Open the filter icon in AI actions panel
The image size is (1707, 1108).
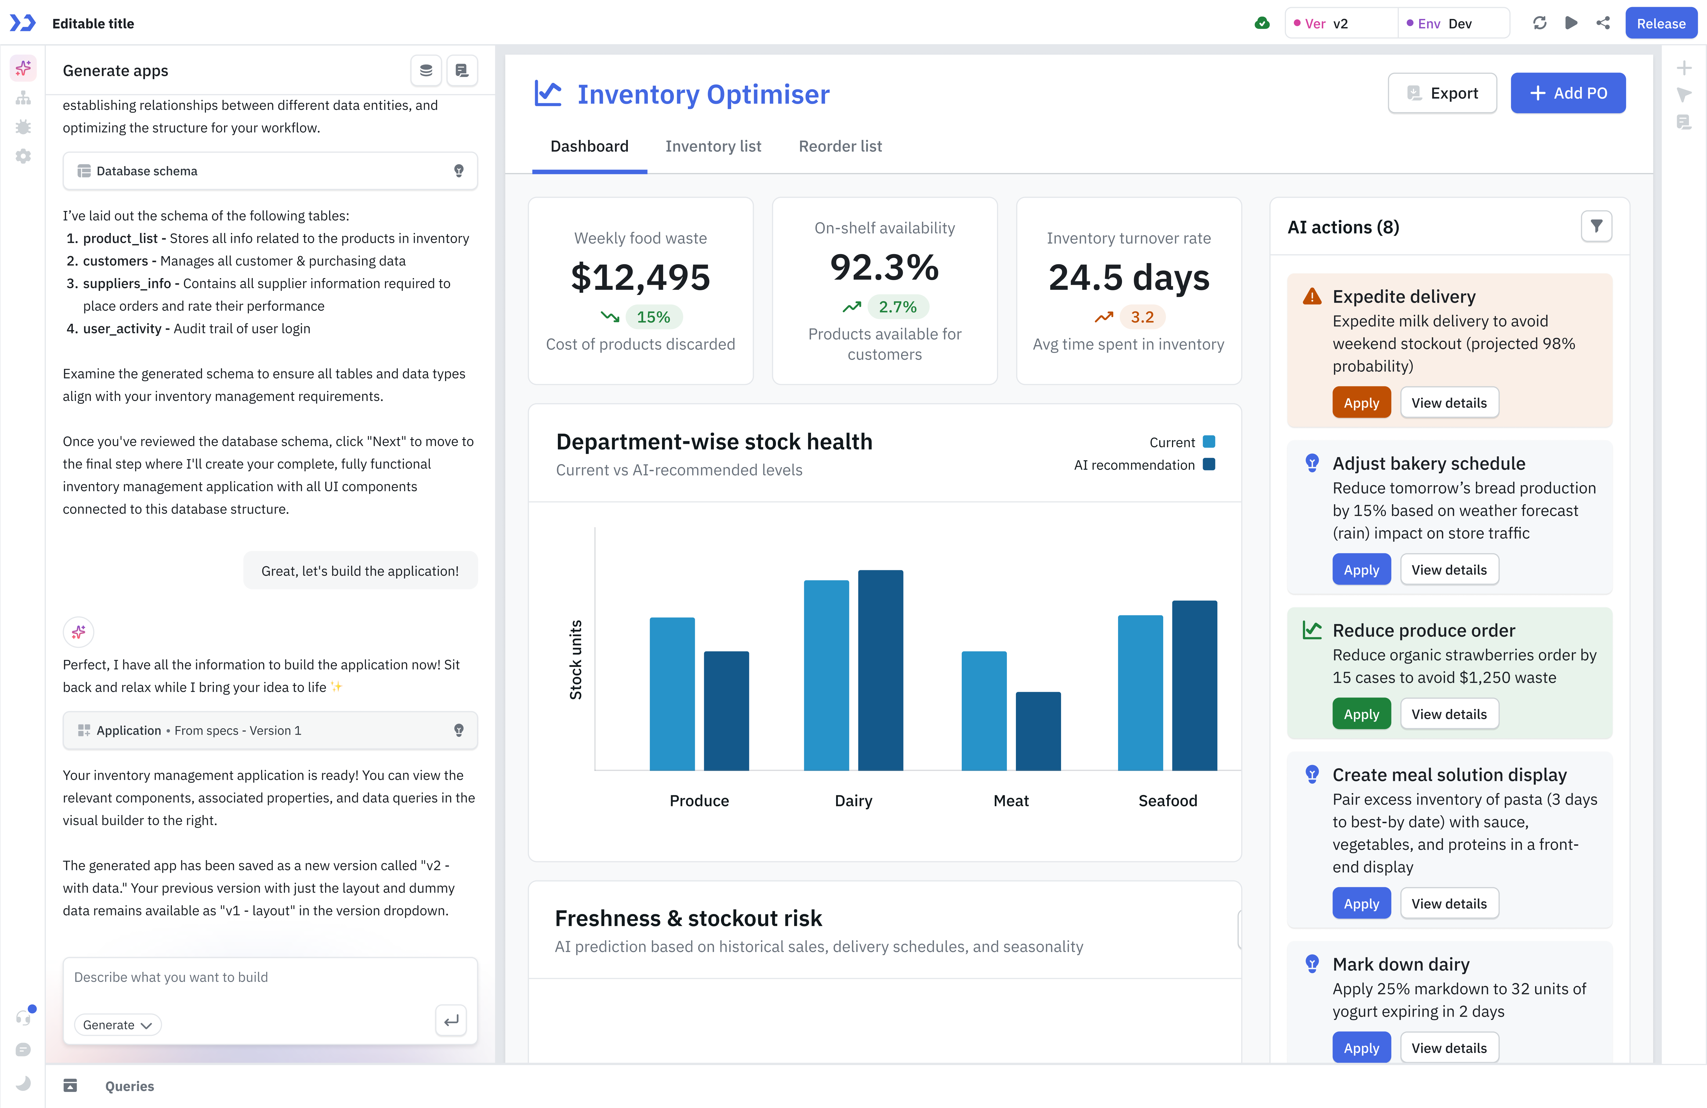click(1597, 226)
